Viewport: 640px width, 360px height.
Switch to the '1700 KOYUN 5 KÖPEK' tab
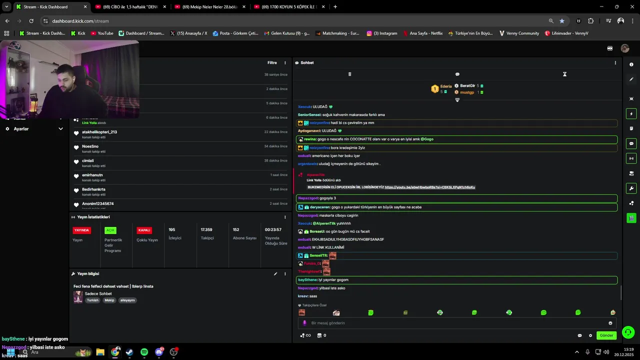point(289,7)
